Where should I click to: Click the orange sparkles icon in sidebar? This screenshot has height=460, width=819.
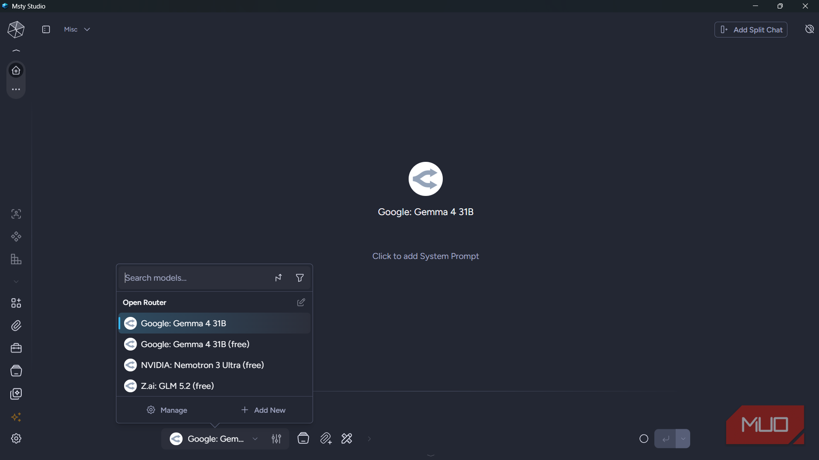tap(16, 417)
